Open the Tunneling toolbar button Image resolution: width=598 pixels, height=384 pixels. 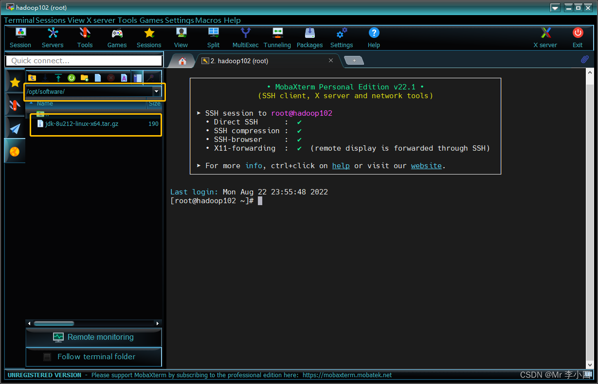click(277, 38)
